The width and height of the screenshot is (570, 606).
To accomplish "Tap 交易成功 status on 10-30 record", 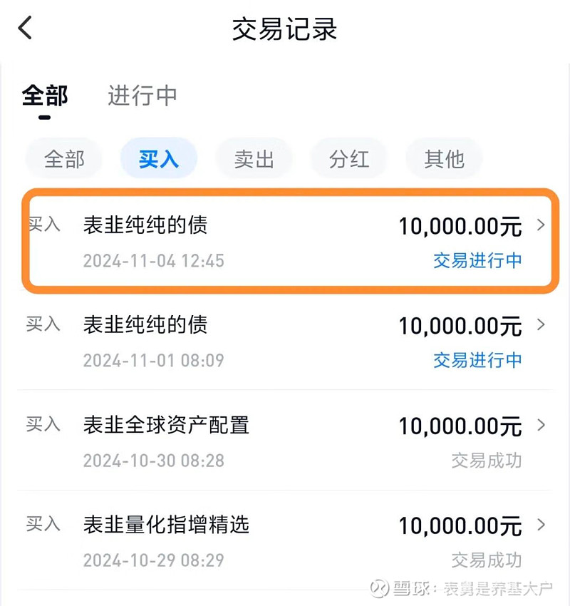I will click(487, 461).
